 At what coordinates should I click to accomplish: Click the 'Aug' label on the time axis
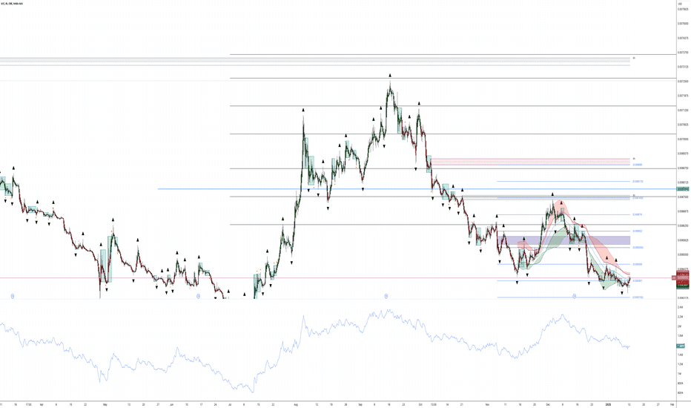point(295,404)
